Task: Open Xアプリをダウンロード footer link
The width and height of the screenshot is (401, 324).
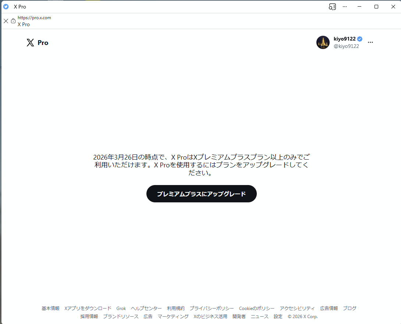Action: (88, 309)
